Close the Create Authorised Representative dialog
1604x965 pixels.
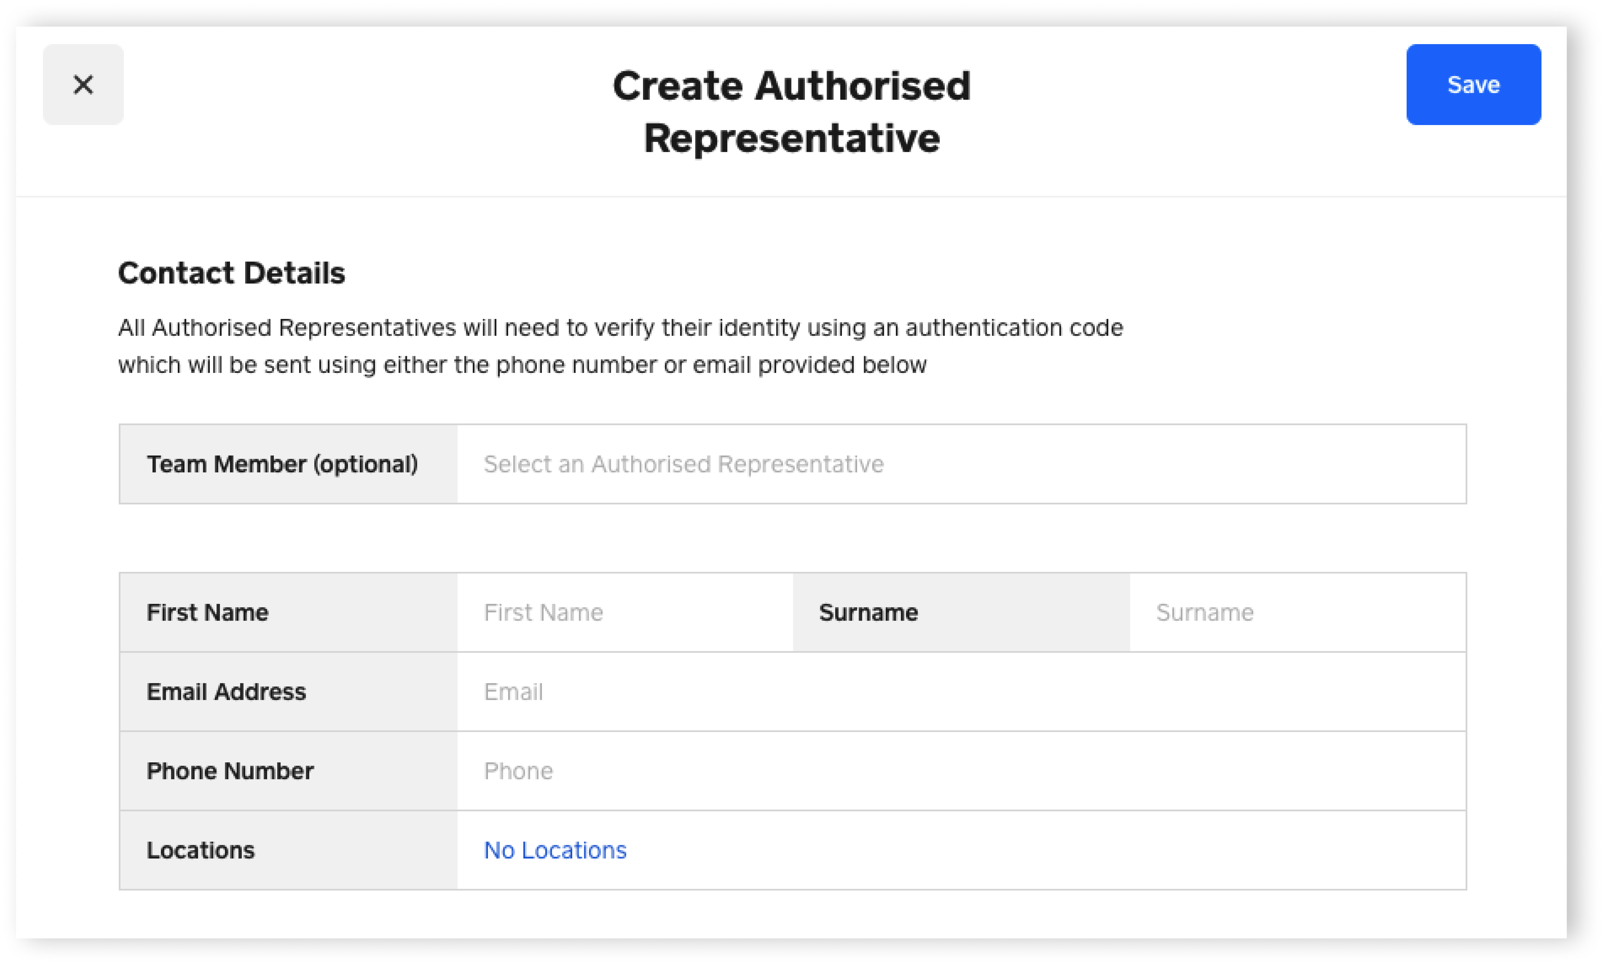pyautogui.click(x=83, y=85)
